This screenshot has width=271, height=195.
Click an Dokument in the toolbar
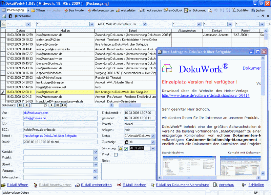tap(195, 10)
